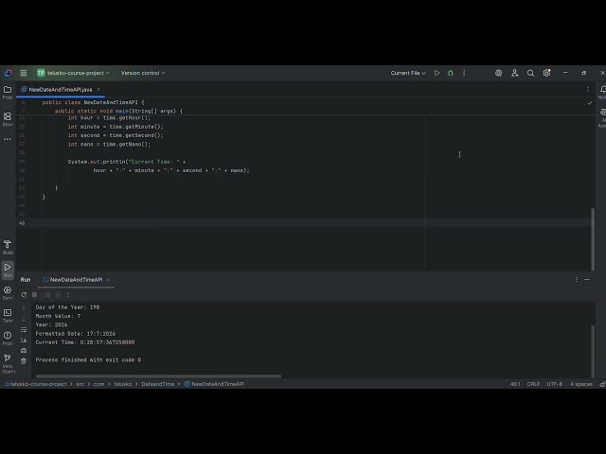
Task: Open Problems tool window
Action: [8, 339]
